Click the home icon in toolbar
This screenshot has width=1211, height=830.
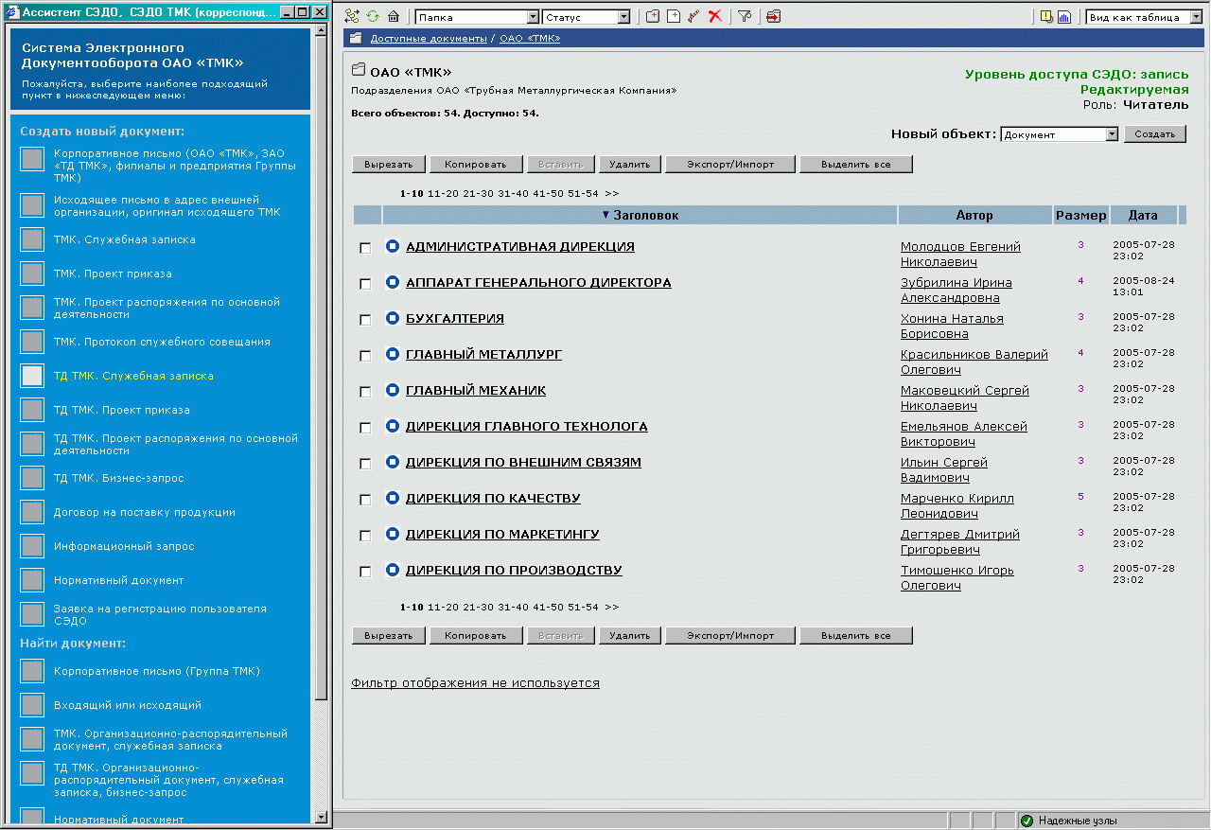(394, 16)
